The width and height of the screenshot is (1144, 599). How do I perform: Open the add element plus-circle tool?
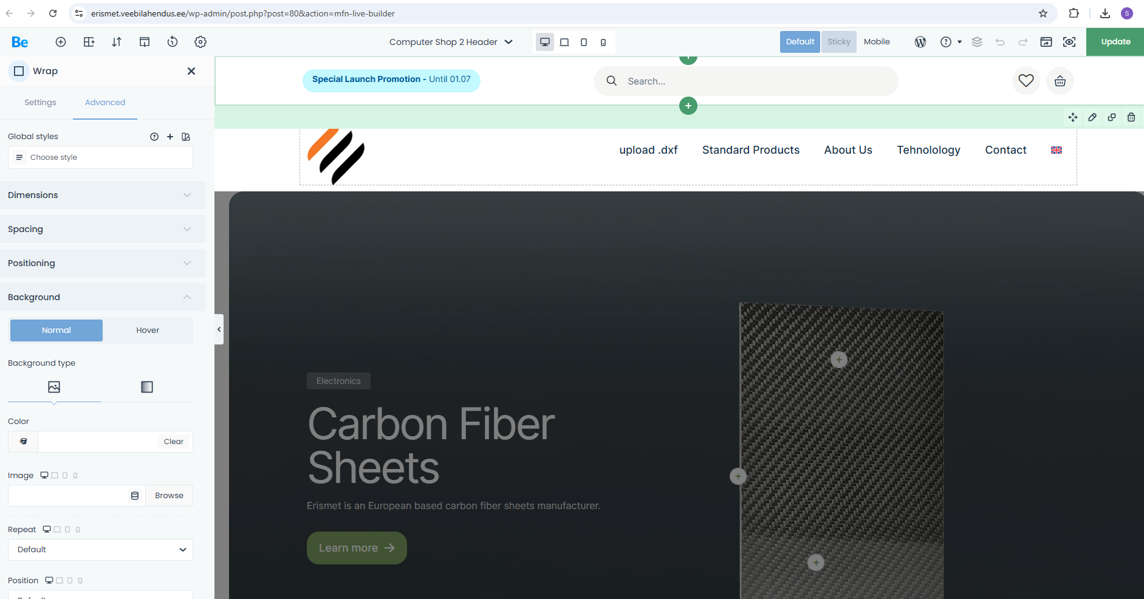[x=61, y=42]
